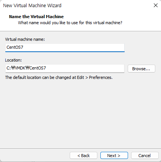Click Next to continue the wizard

[x=114, y=156]
